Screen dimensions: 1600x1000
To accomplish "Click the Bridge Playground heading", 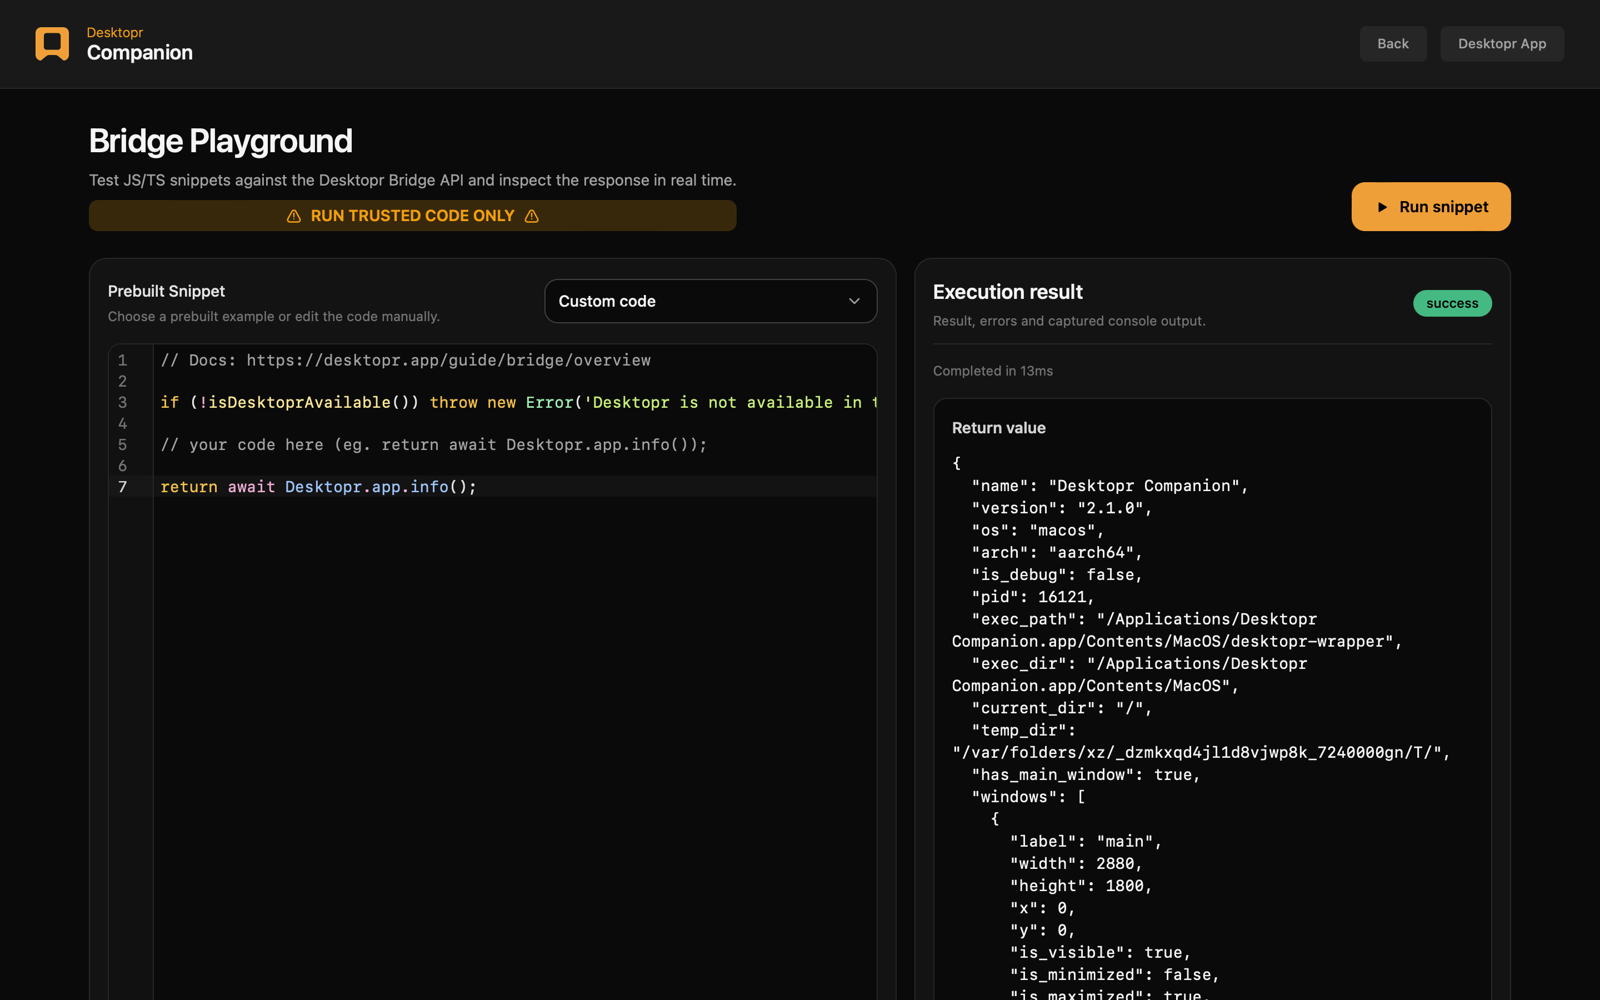I will click(x=221, y=141).
